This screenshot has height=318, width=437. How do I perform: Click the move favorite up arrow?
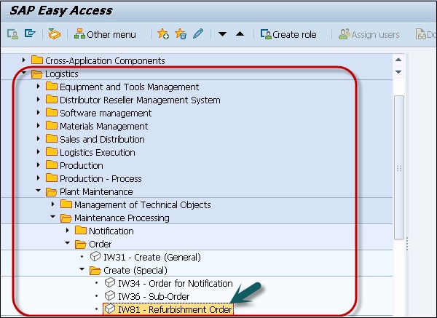(240, 34)
